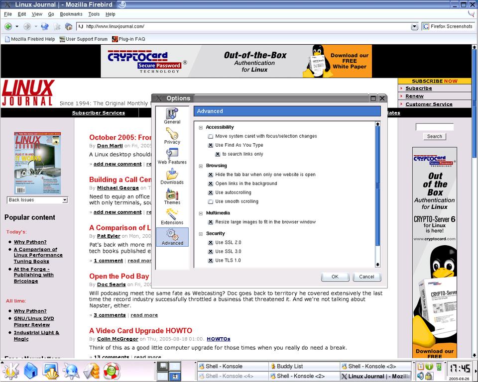
Task: Open the KDE K menu launcher
Action: (x=11, y=371)
